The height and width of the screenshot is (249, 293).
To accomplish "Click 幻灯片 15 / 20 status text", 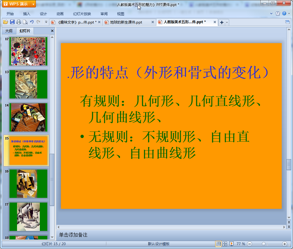I will (53, 244).
